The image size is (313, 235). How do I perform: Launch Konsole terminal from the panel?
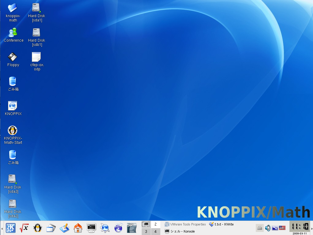tap(91, 228)
